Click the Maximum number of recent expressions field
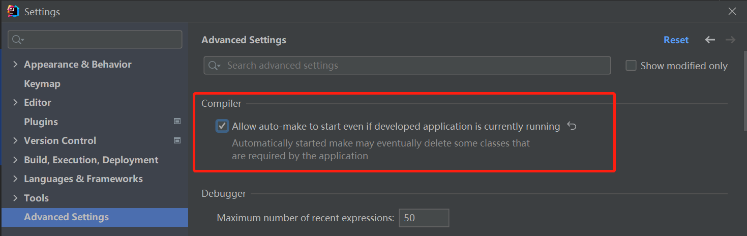The image size is (747, 236). [424, 218]
